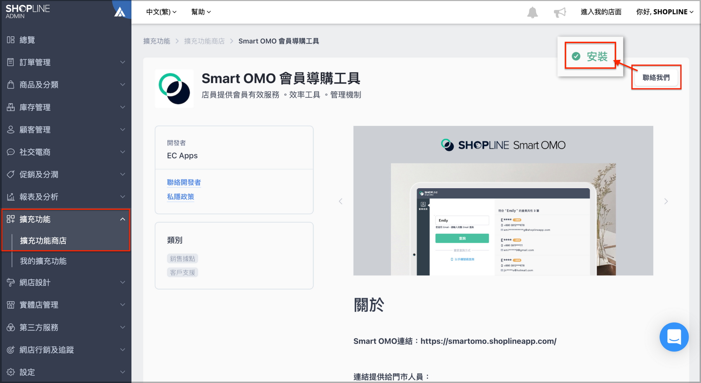Expand the 顧客管理 menu chevron
The image size is (701, 383).
click(x=123, y=130)
